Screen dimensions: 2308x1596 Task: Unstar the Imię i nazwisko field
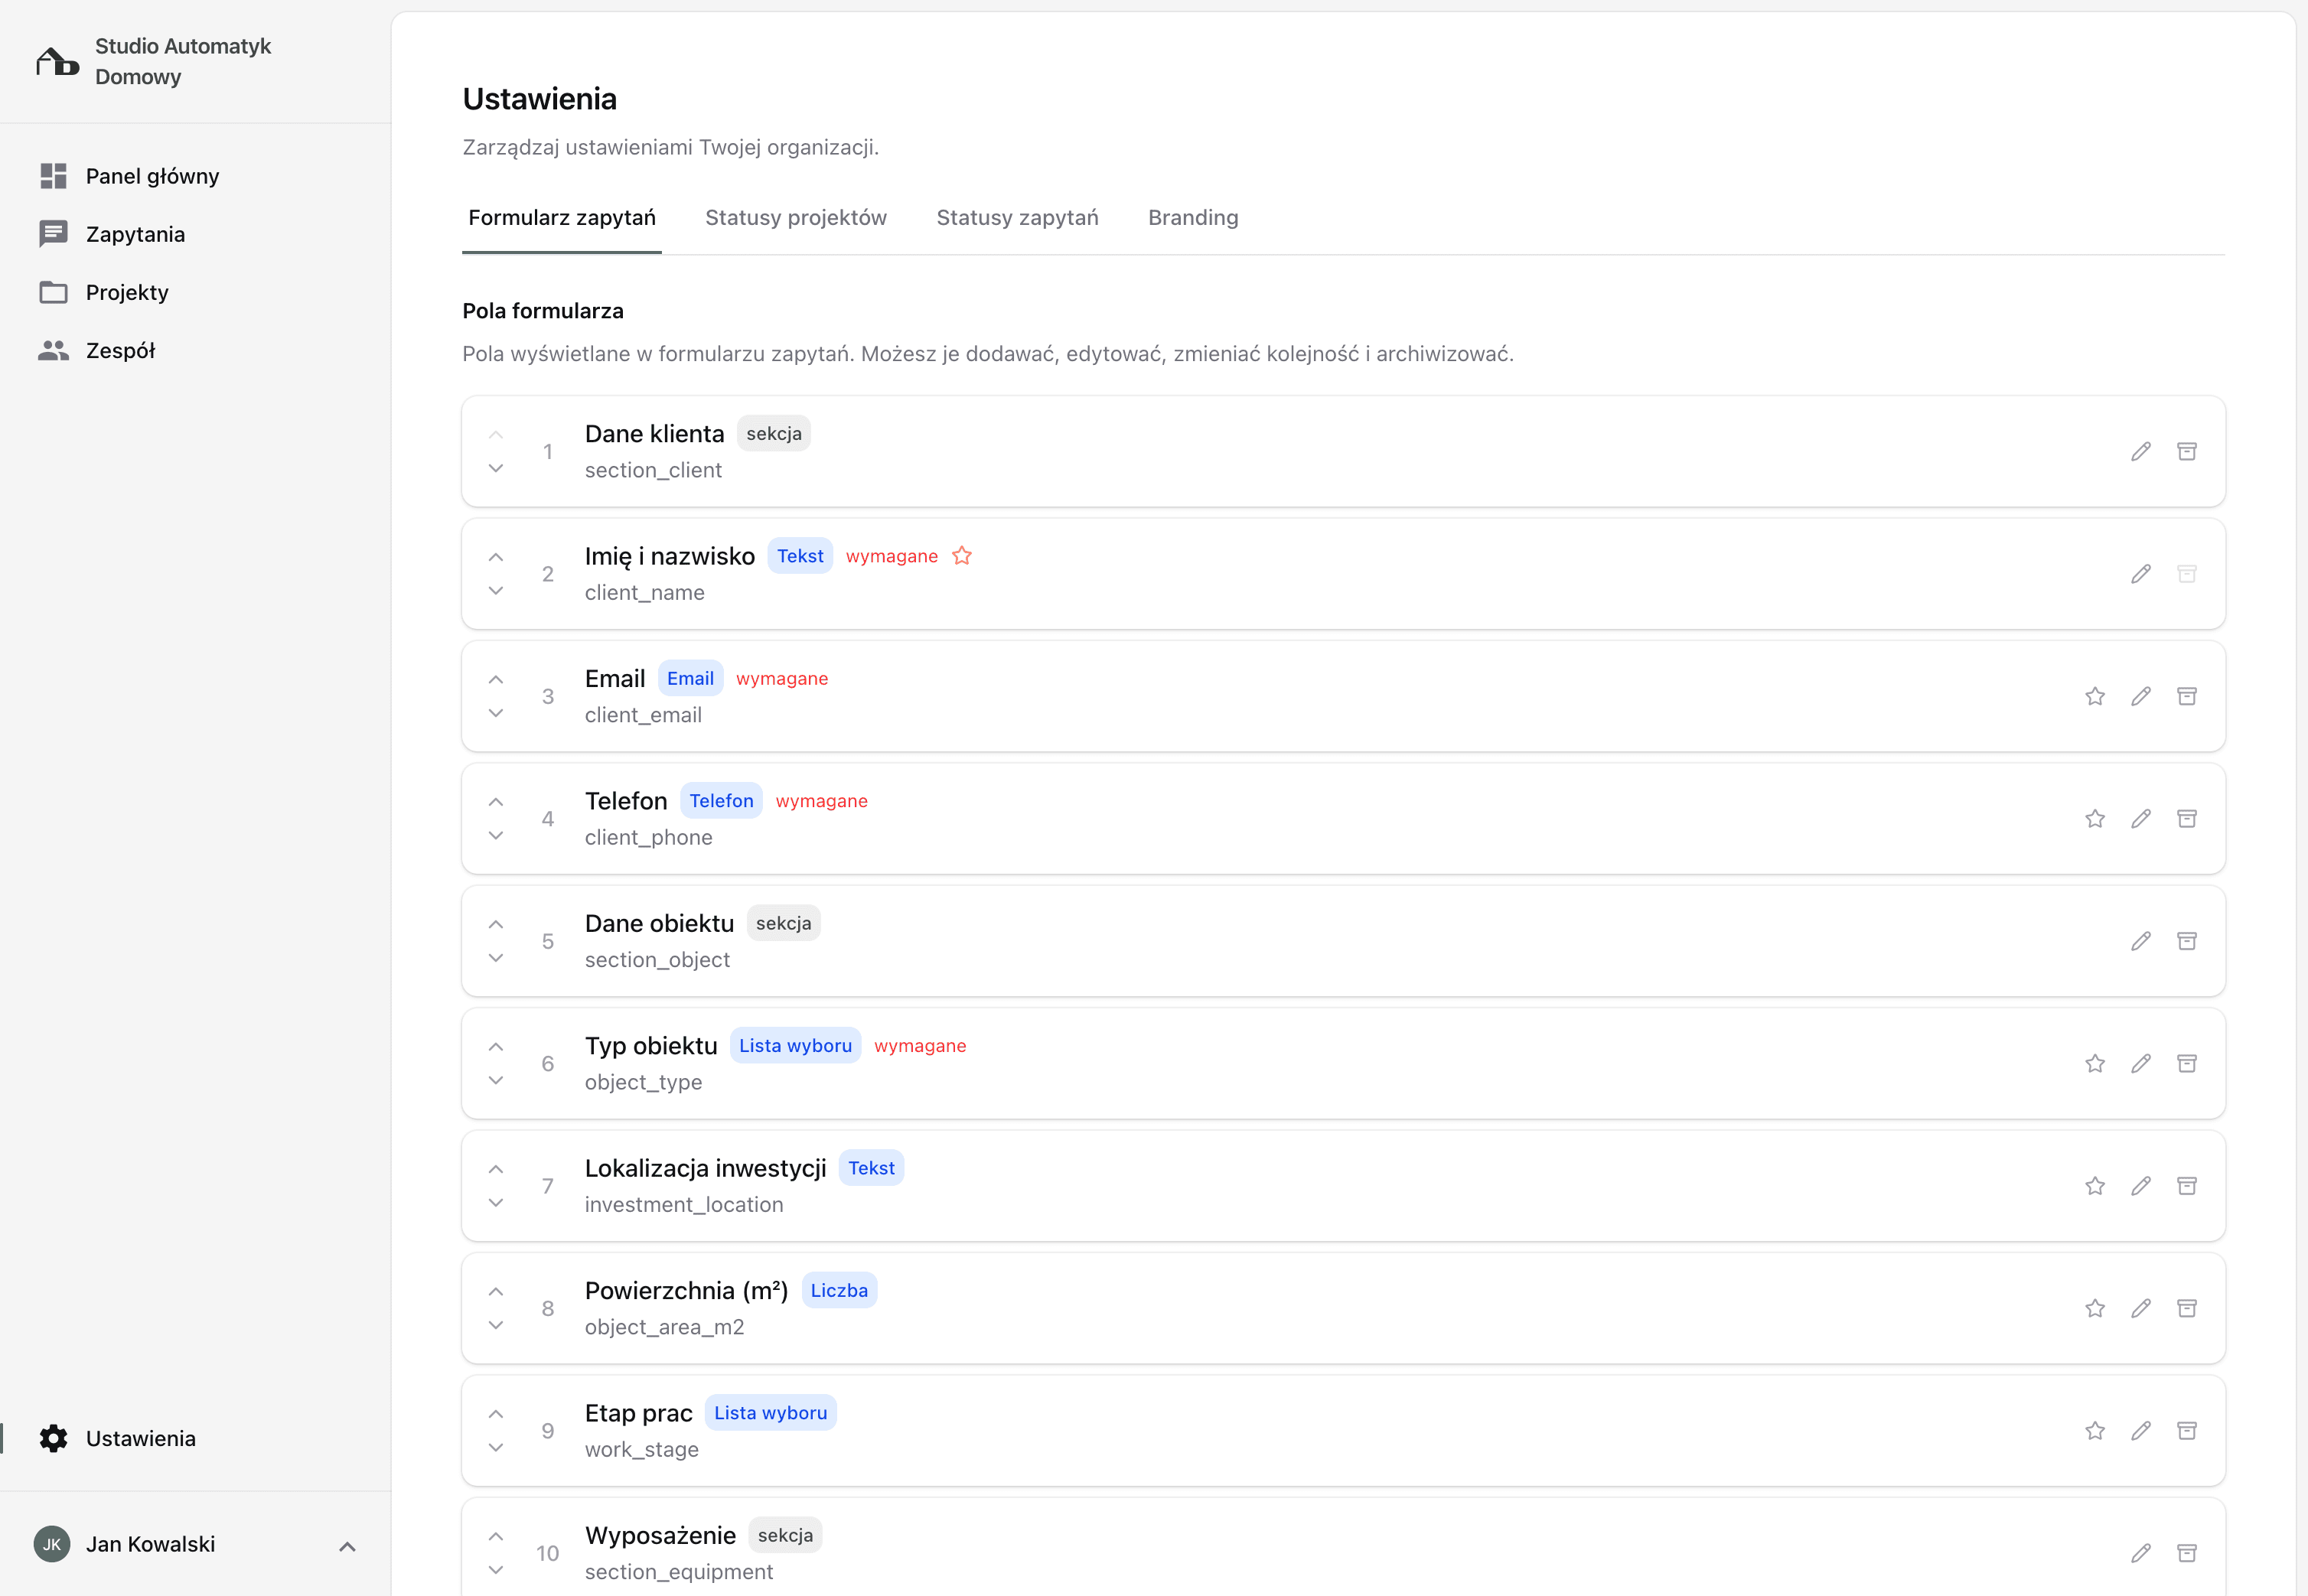click(x=961, y=556)
